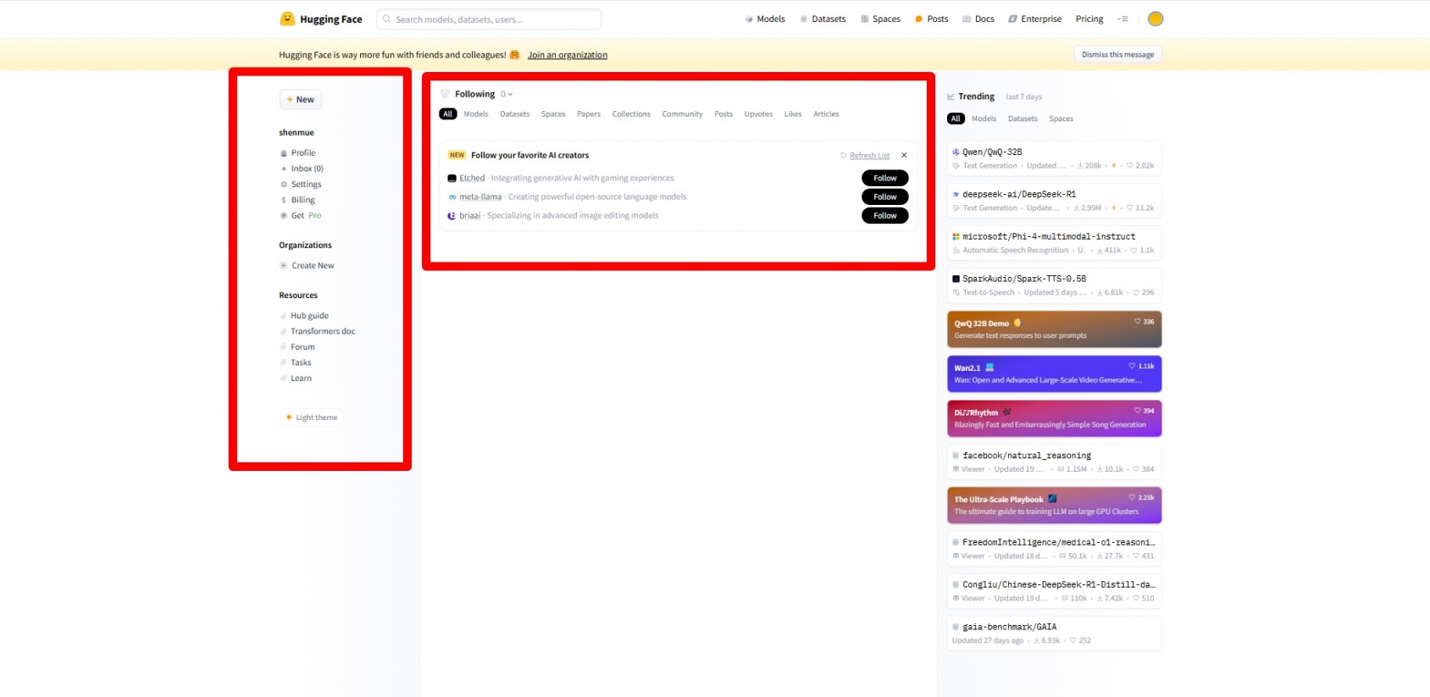
Task: Open the Billing page
Action: 297,200
